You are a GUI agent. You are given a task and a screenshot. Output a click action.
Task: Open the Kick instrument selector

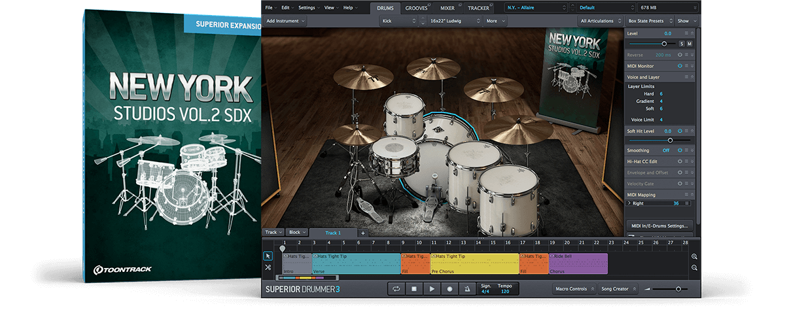coord(398,21)
